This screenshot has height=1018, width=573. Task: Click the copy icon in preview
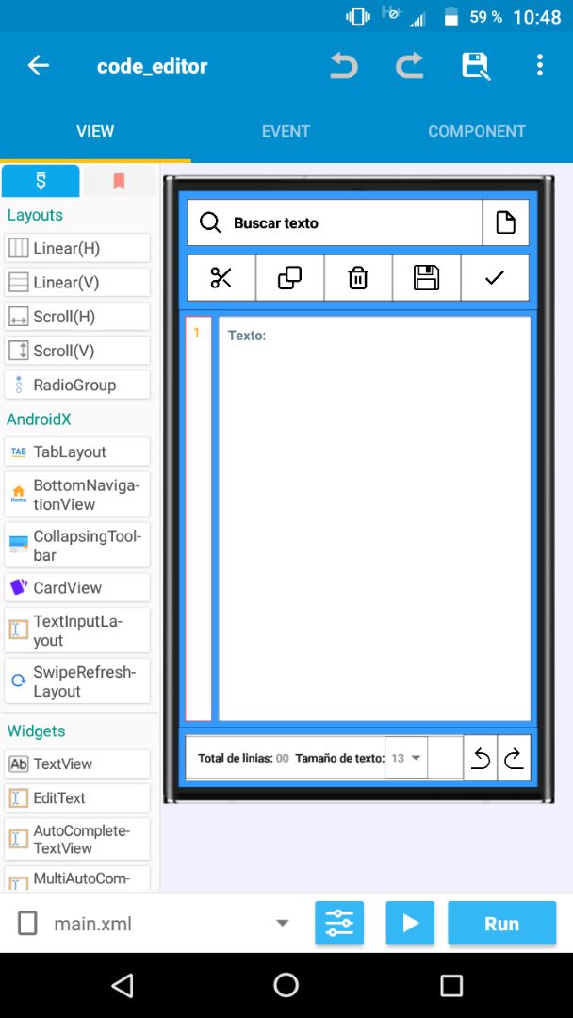click(289, 278)
